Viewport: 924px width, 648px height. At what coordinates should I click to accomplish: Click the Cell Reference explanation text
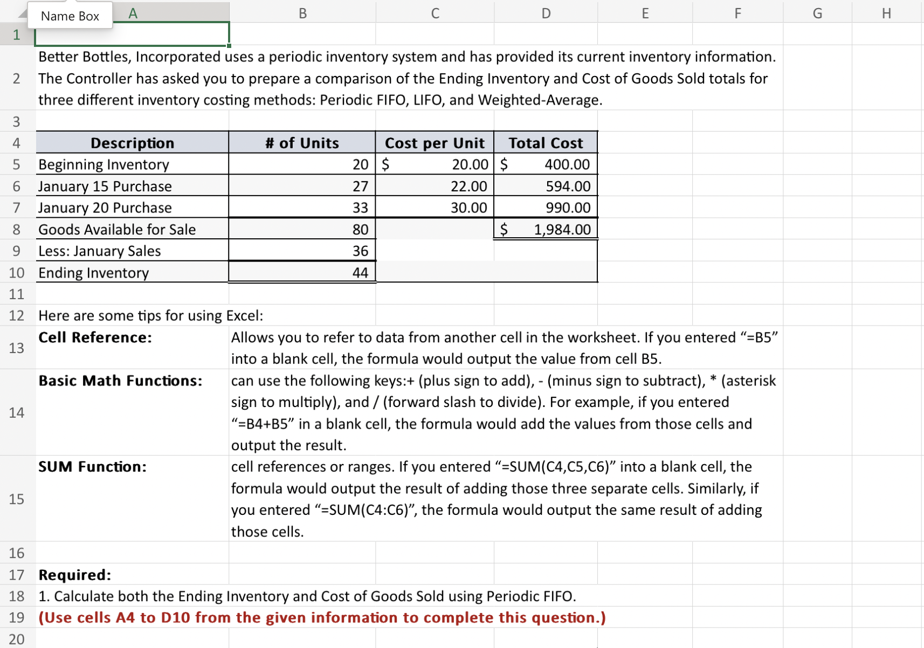[x=505, y=348]
